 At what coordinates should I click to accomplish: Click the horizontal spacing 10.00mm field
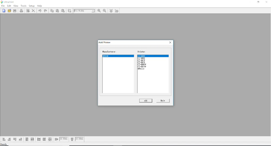click(63, 139)
